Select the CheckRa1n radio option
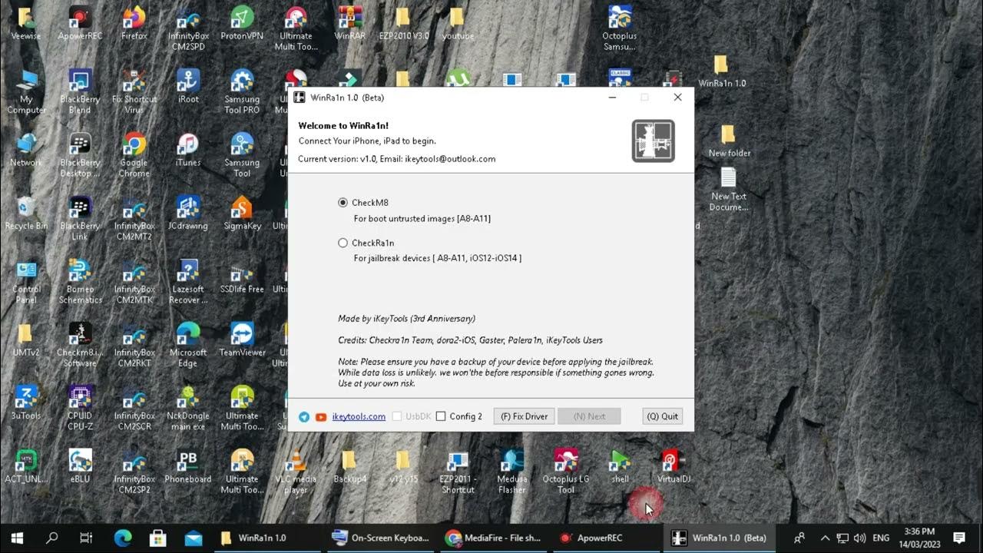 point(343,243)
